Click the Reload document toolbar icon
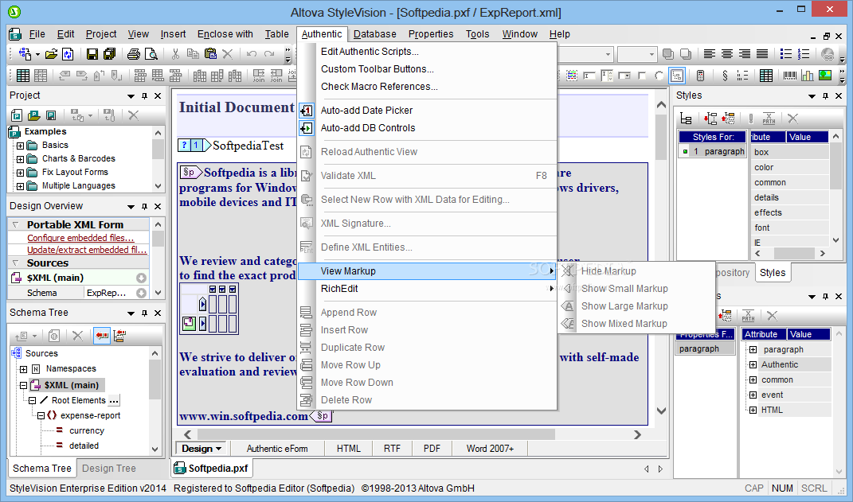 click(68, 54)
